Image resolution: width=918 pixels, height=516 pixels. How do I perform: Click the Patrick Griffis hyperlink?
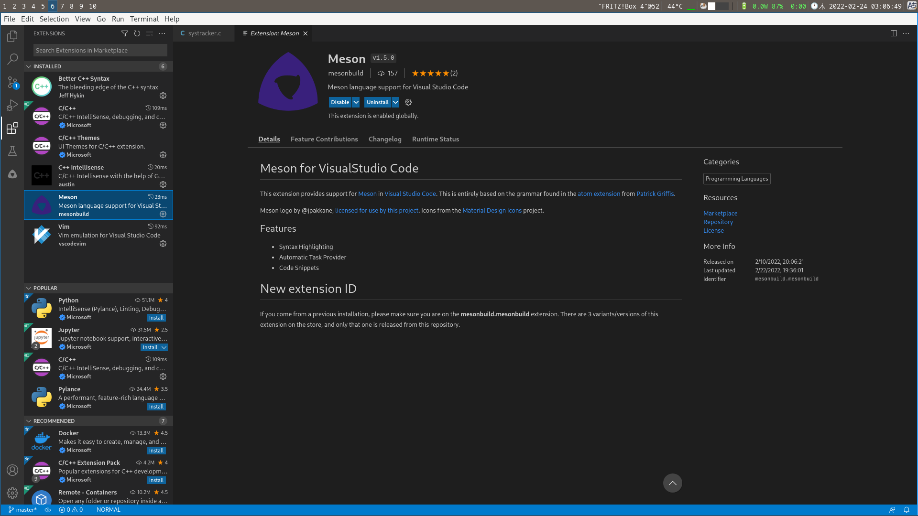click(655, 193)
